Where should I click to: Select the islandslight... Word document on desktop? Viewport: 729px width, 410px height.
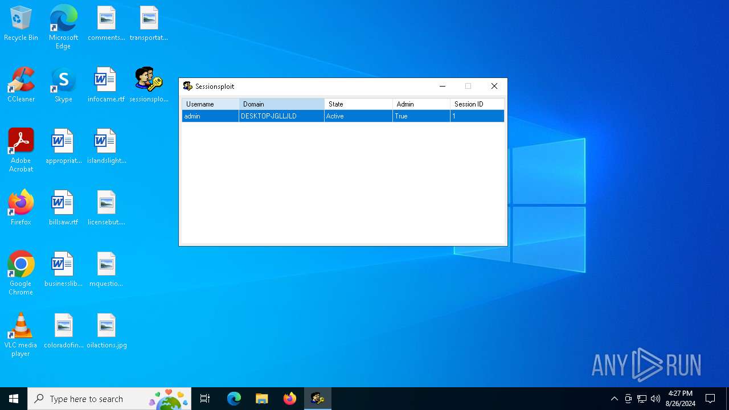click(106, 147)
